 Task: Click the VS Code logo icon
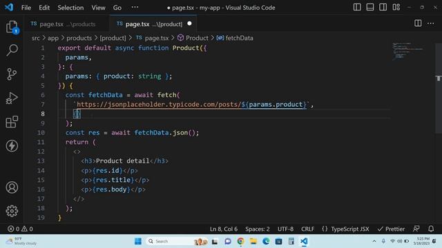pyautogui.click(x=9, y=8)
